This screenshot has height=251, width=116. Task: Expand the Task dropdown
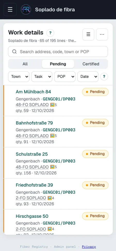click(x=42, y=76)
